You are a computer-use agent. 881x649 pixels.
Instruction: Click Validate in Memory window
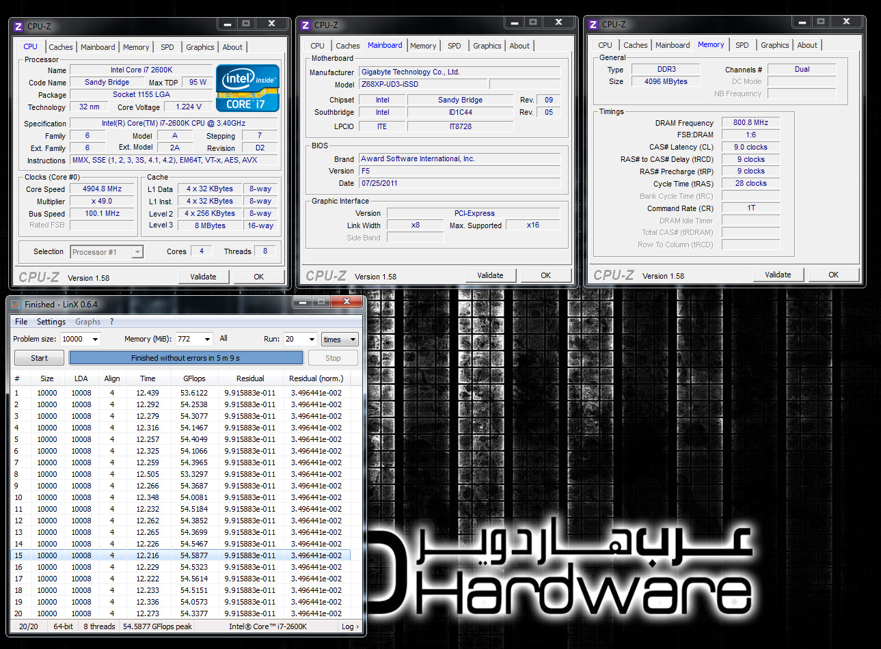pyautogui.click(x=778, y=275)
